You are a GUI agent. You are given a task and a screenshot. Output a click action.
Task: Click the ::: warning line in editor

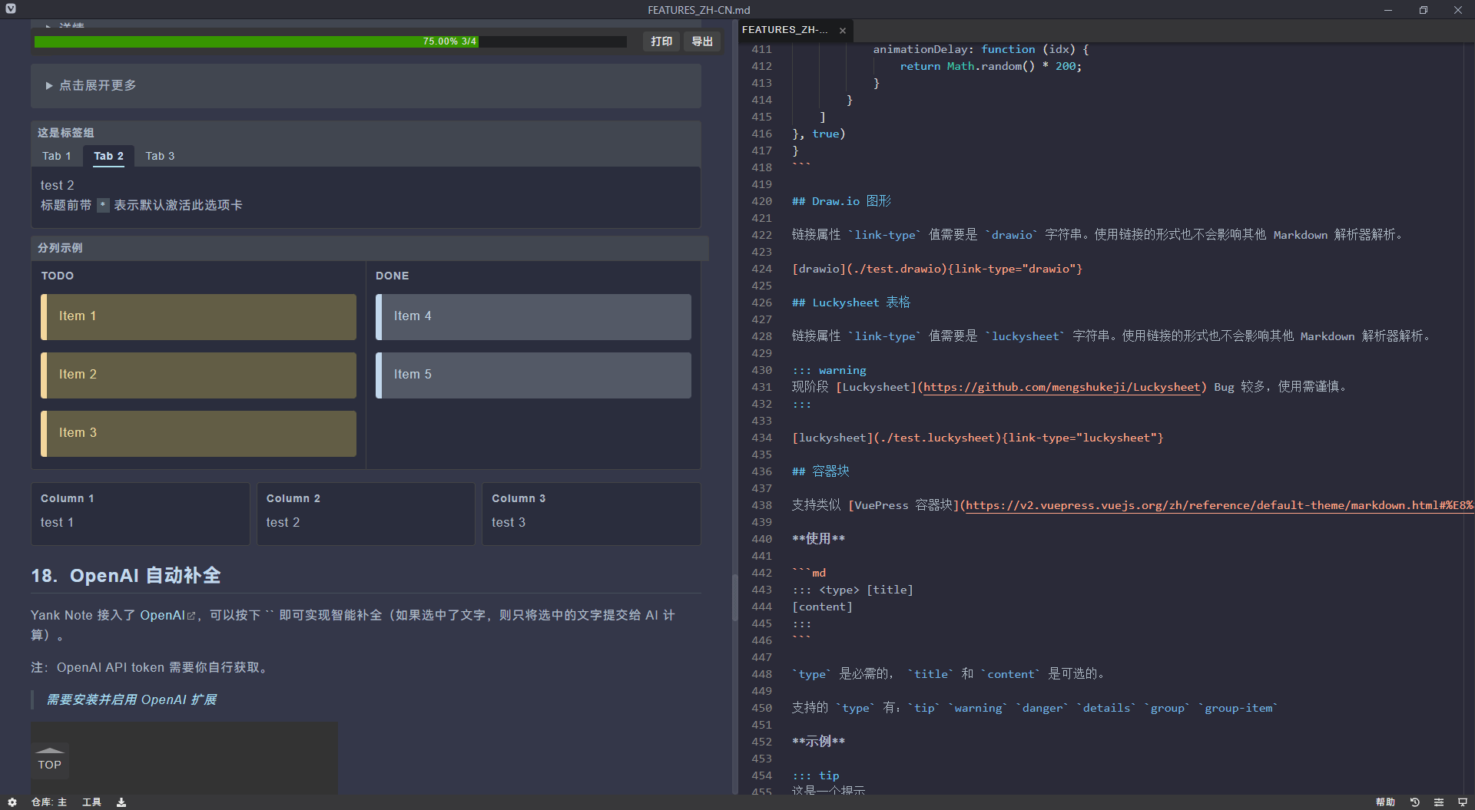pos(829,370)
